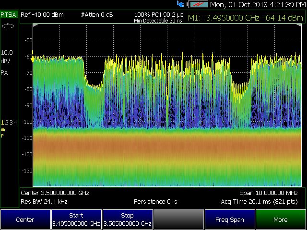Image resolution: width=307 pixels, height=230 pixels.
Task: Click the Res BW 24.4 kHz readout
Action: [x=45, y=201]
